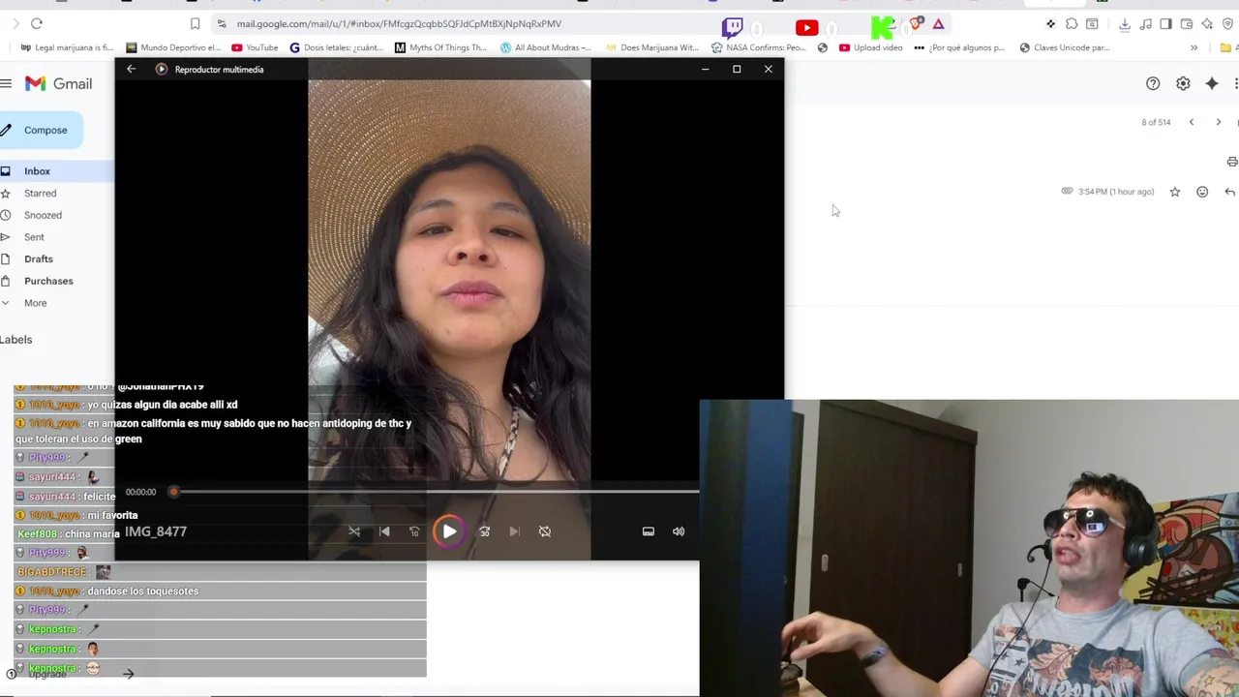Skip forward 30 seconds in media player
This screenshot has width=1239, height=697.
pos(485,531)
